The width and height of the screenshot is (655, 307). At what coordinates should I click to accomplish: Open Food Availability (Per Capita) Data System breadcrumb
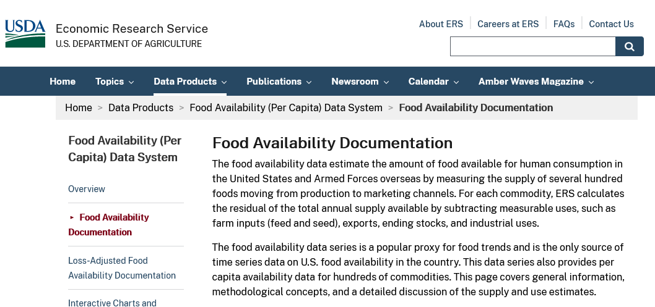(x=286, y=107)
